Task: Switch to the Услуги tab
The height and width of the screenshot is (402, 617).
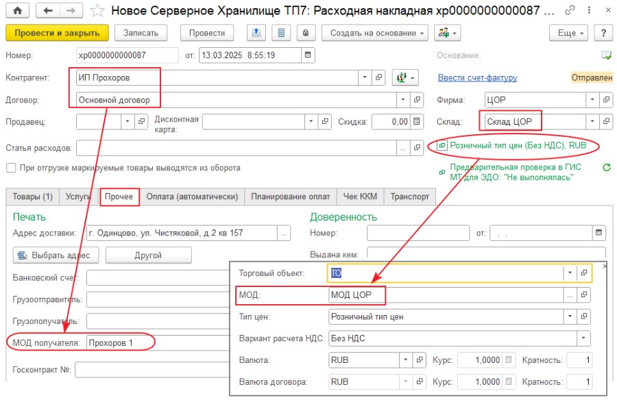Action: (x=78, y=197)
